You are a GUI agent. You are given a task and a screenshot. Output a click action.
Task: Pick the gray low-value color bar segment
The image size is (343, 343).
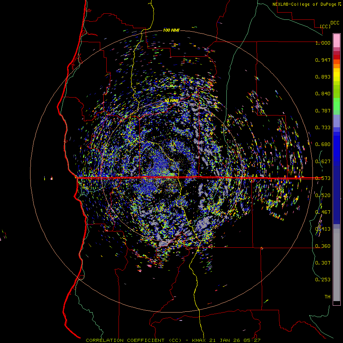tap(337, 265)
